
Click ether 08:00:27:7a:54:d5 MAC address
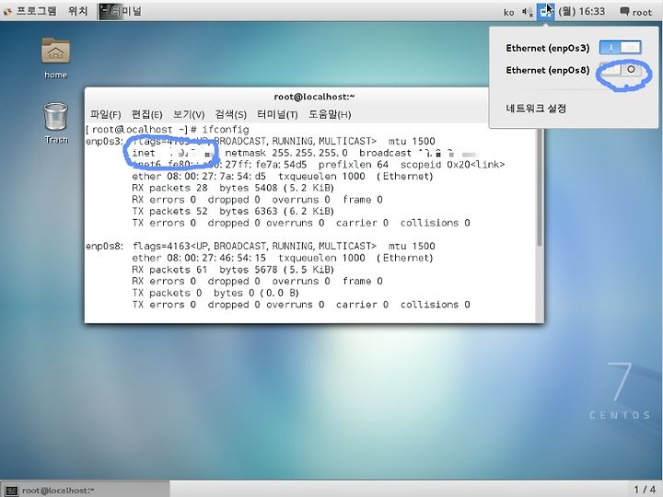[199, 176]
